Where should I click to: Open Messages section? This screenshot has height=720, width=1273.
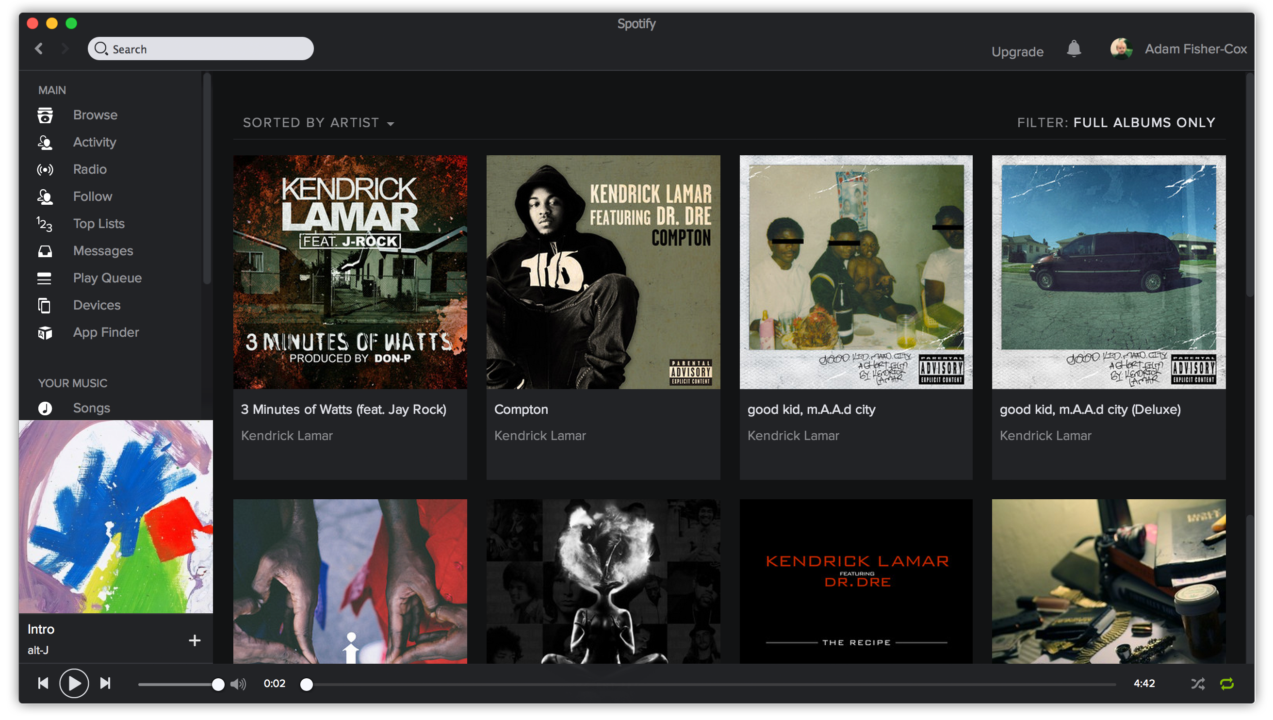click(x=103, y=251)
